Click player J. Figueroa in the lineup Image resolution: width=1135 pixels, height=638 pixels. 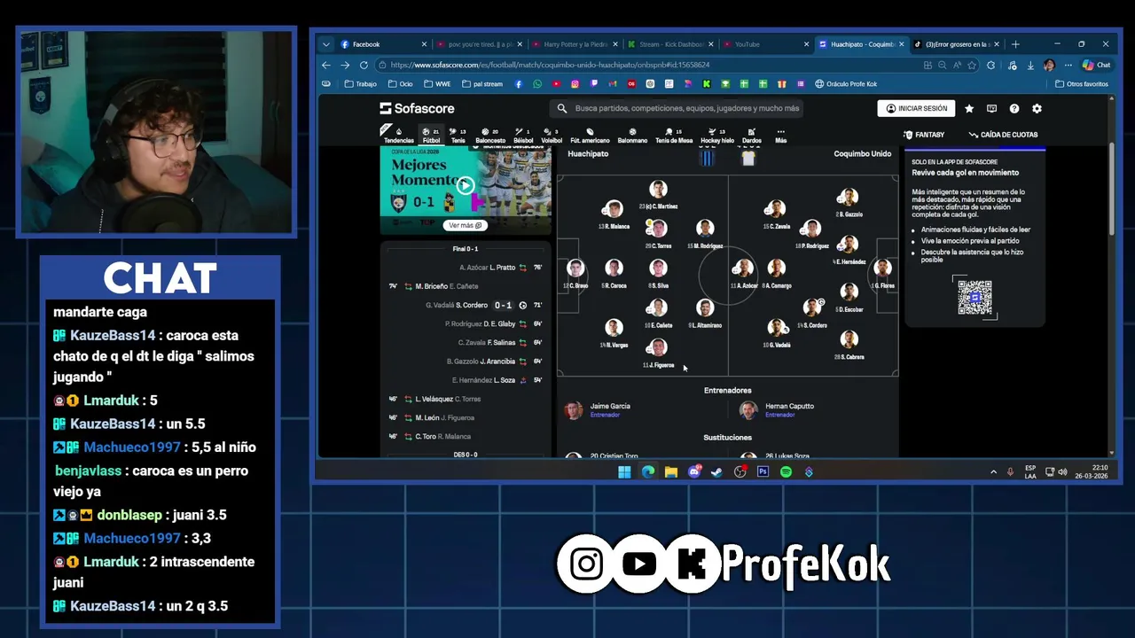click(658, 353)
